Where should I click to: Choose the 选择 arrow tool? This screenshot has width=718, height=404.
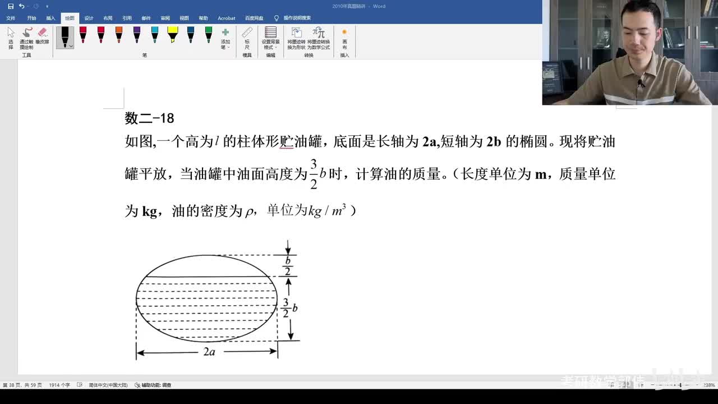point(11,39)
